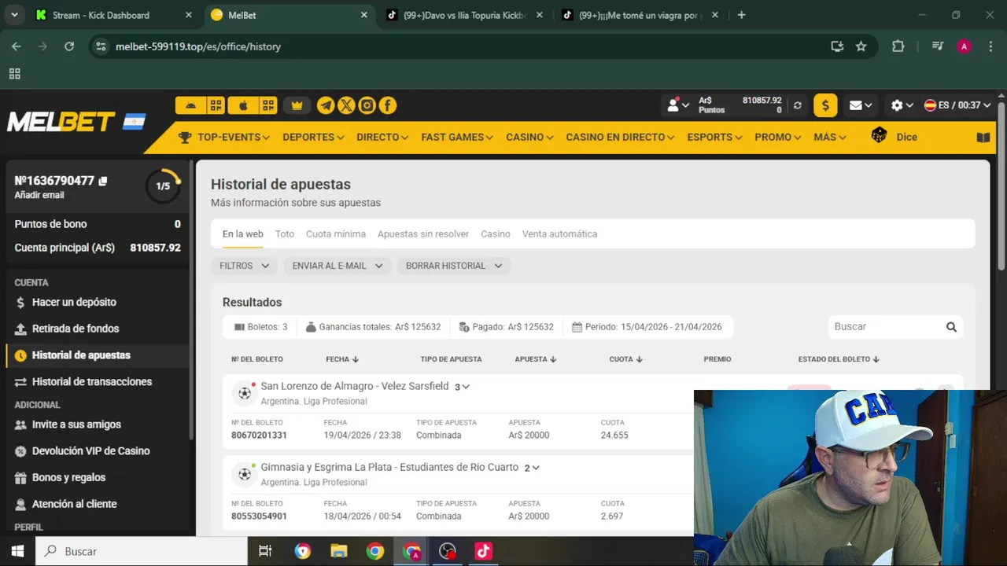The image size is (1007, 566).
Task: Sort by CUOTA column
Action: click(626, 359)
